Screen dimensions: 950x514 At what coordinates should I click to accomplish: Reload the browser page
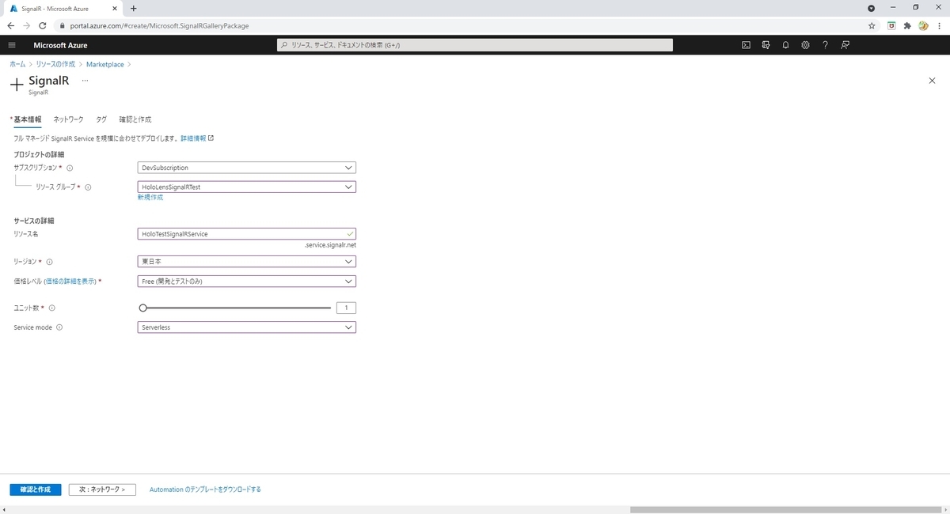point(43,25)
